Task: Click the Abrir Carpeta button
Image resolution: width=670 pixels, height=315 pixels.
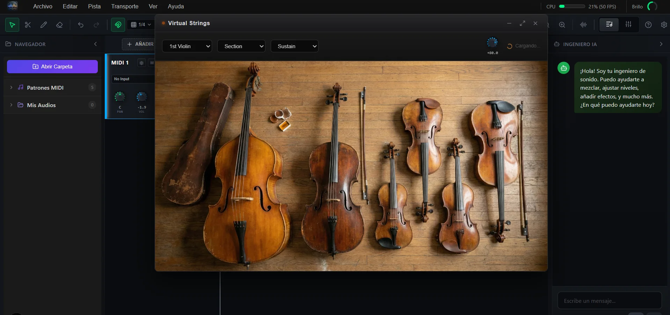Action: click(x=52, y=67)
